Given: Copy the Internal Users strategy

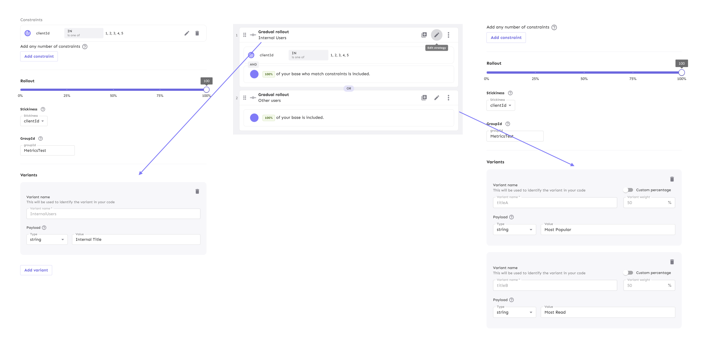Looking at the screenshot, I should (x=424, y=35).
